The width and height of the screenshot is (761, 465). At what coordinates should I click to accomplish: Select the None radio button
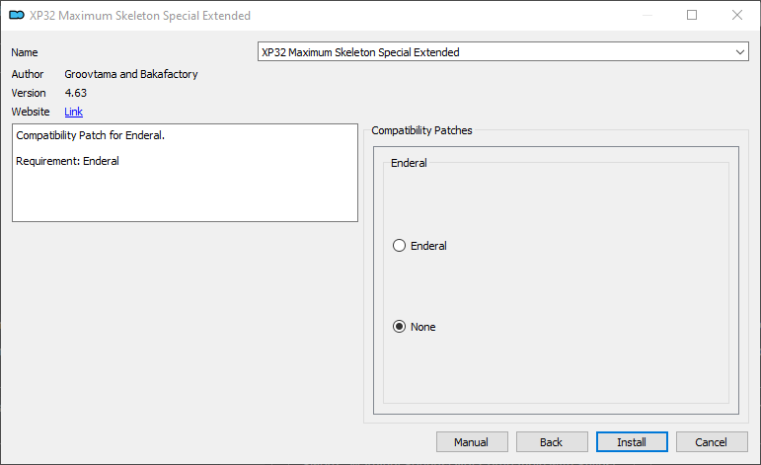tap(399, 327)
